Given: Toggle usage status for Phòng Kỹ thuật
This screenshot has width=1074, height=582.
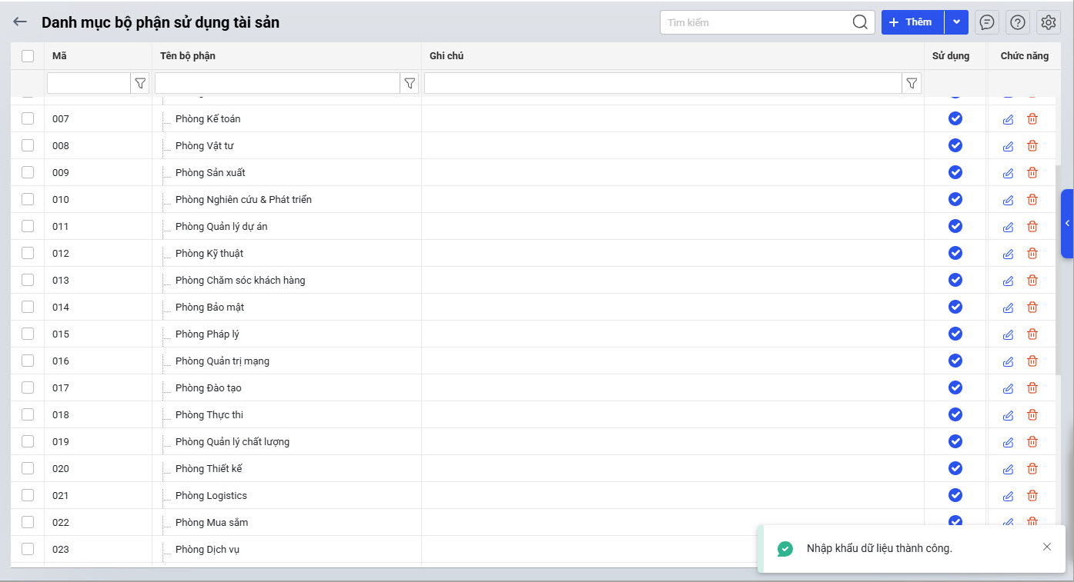Looking at the screenshot, I should click(x=955, y=253).
